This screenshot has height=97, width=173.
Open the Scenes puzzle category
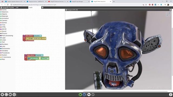click(4, 23)
